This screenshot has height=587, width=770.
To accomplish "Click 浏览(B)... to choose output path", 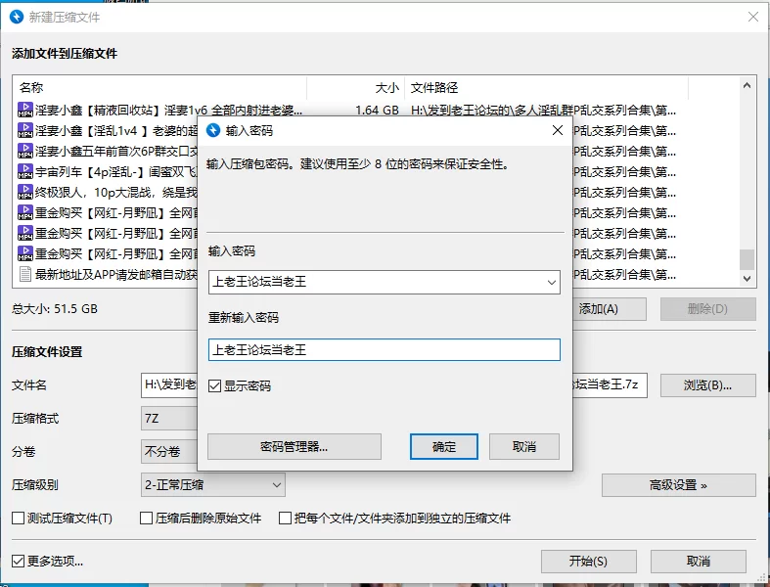I will (x=707, y=385).
